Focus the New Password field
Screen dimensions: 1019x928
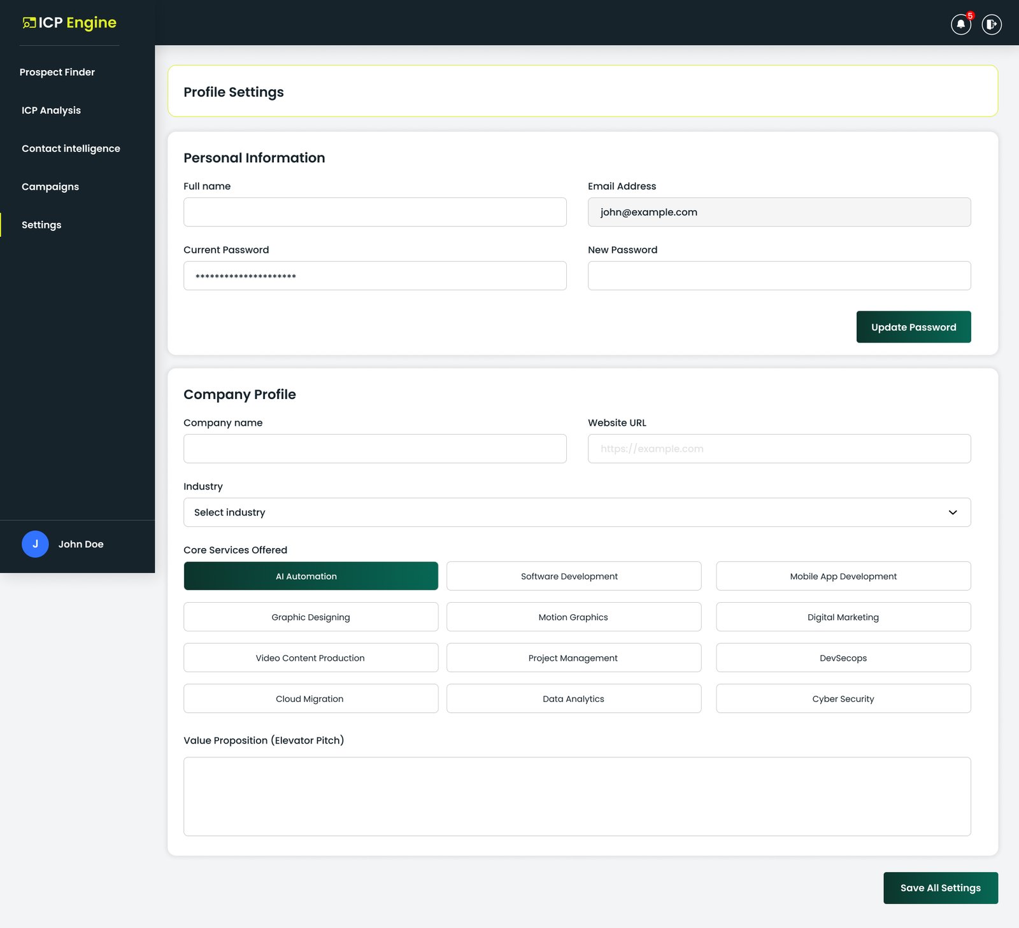[779, 276]
